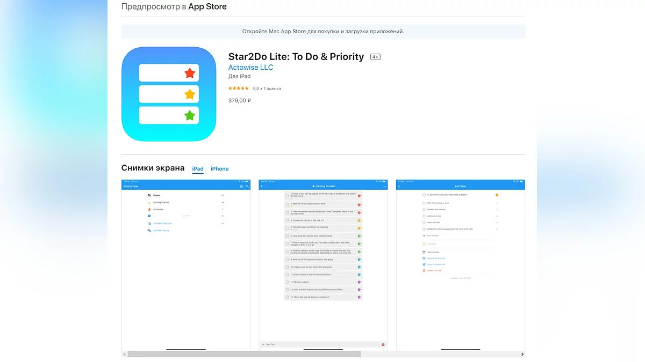This screenshot has height=362, width=645.
Task: Check the circle for task 6
Action: pyautogui.click(x=288, y=235)
